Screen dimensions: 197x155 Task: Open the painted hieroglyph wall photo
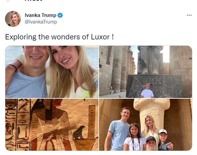click(52, 125)
